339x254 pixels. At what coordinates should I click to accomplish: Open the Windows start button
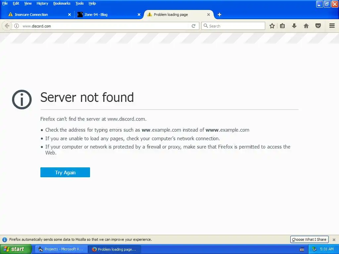tap(16, 249)
